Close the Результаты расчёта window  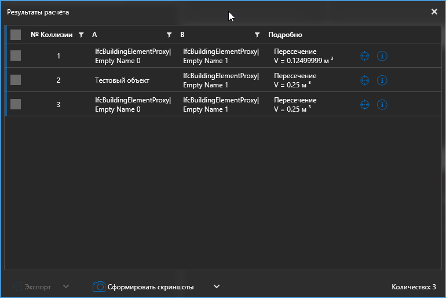point(434,12)
